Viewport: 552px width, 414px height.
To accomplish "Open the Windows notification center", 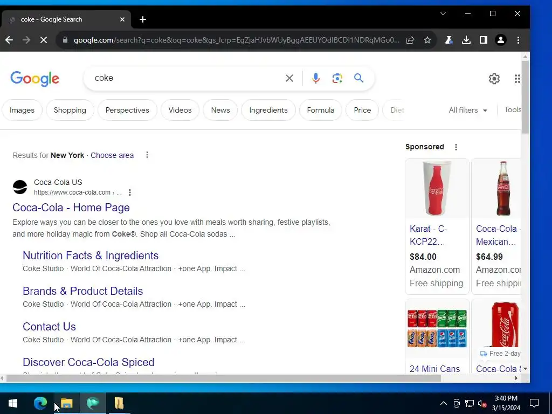I will click(x=534, y=403).
